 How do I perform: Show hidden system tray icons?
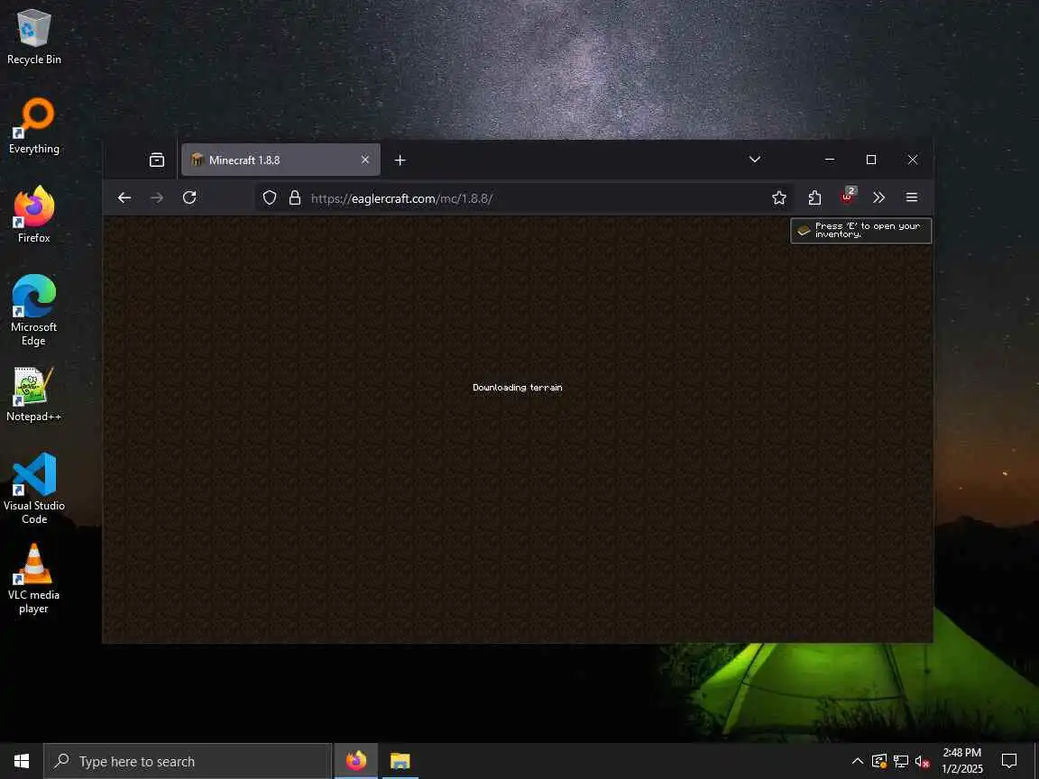click(857, 761)
